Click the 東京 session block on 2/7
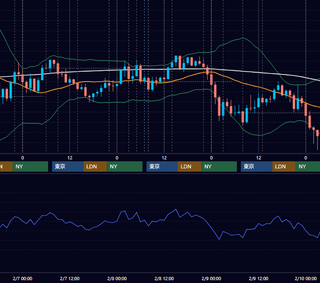The height and width of the screenshot is (283, 320). click(x=68, y=166)
